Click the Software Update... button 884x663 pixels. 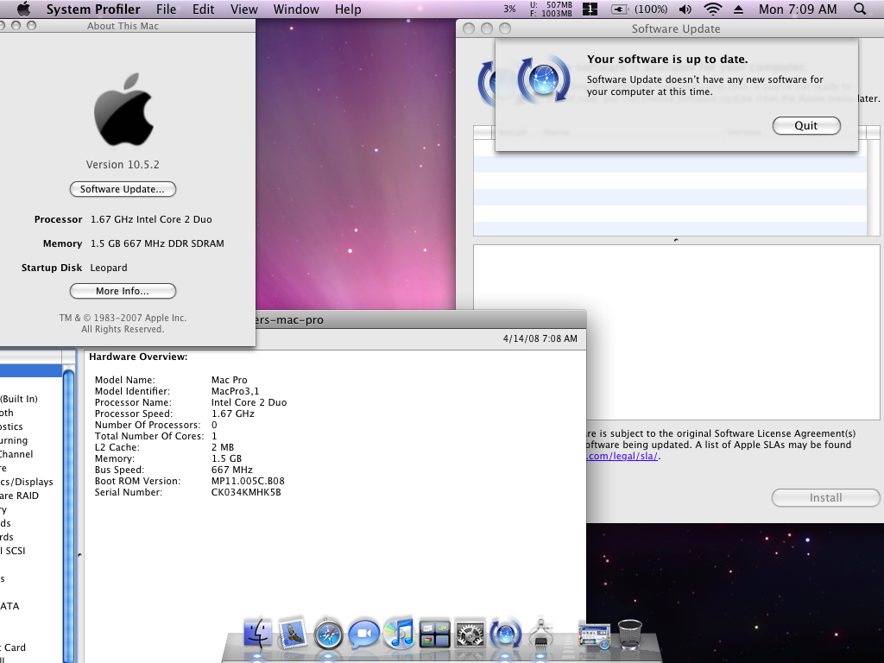(x=123, y=189)
